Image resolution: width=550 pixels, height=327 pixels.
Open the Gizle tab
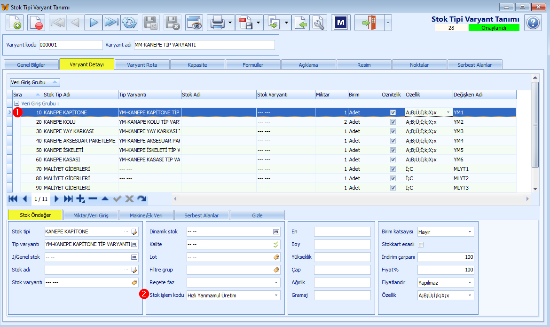257,215
